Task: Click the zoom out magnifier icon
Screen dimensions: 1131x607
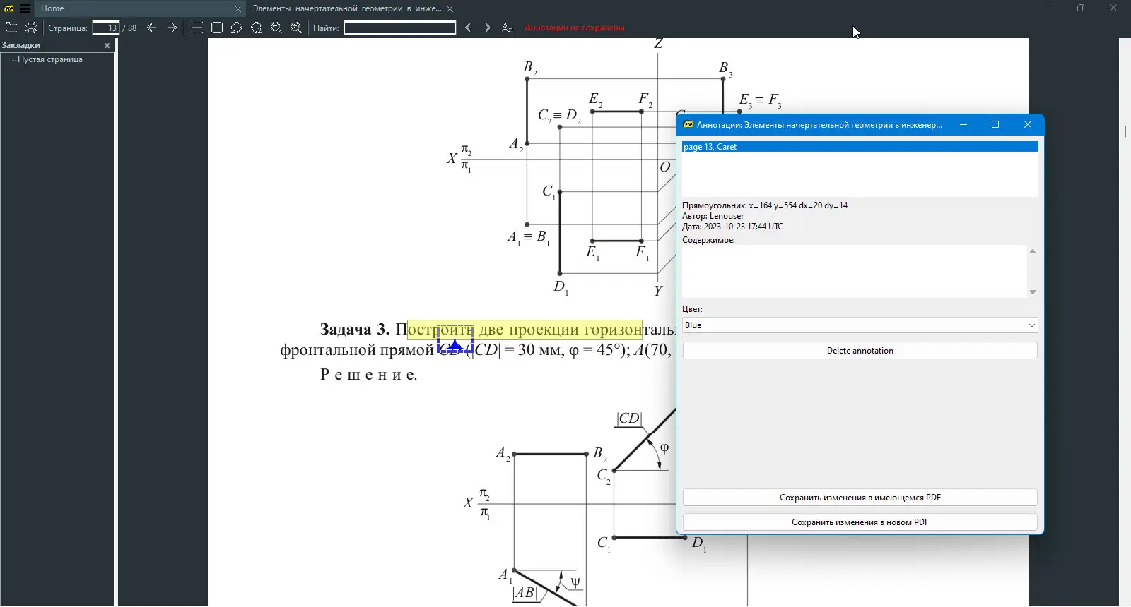Action: pyautogui.click(x=276, y=28)
